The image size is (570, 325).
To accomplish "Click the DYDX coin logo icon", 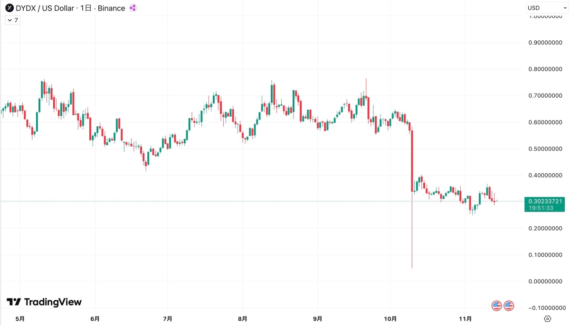I will point(9,8).
